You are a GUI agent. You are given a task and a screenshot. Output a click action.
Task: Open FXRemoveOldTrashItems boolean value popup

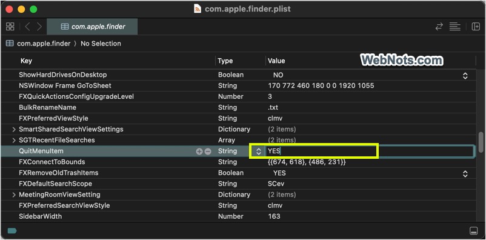(465, 173)
